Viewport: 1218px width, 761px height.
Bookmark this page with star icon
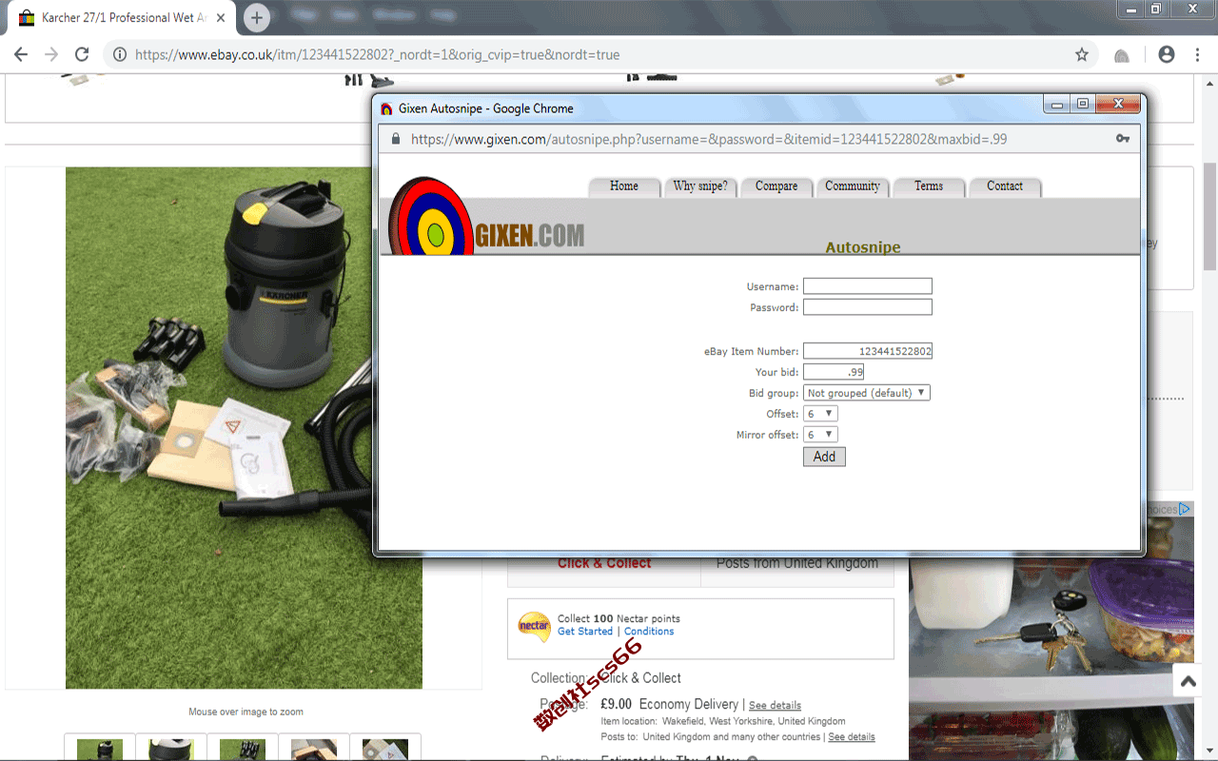tap(1082, 55)
